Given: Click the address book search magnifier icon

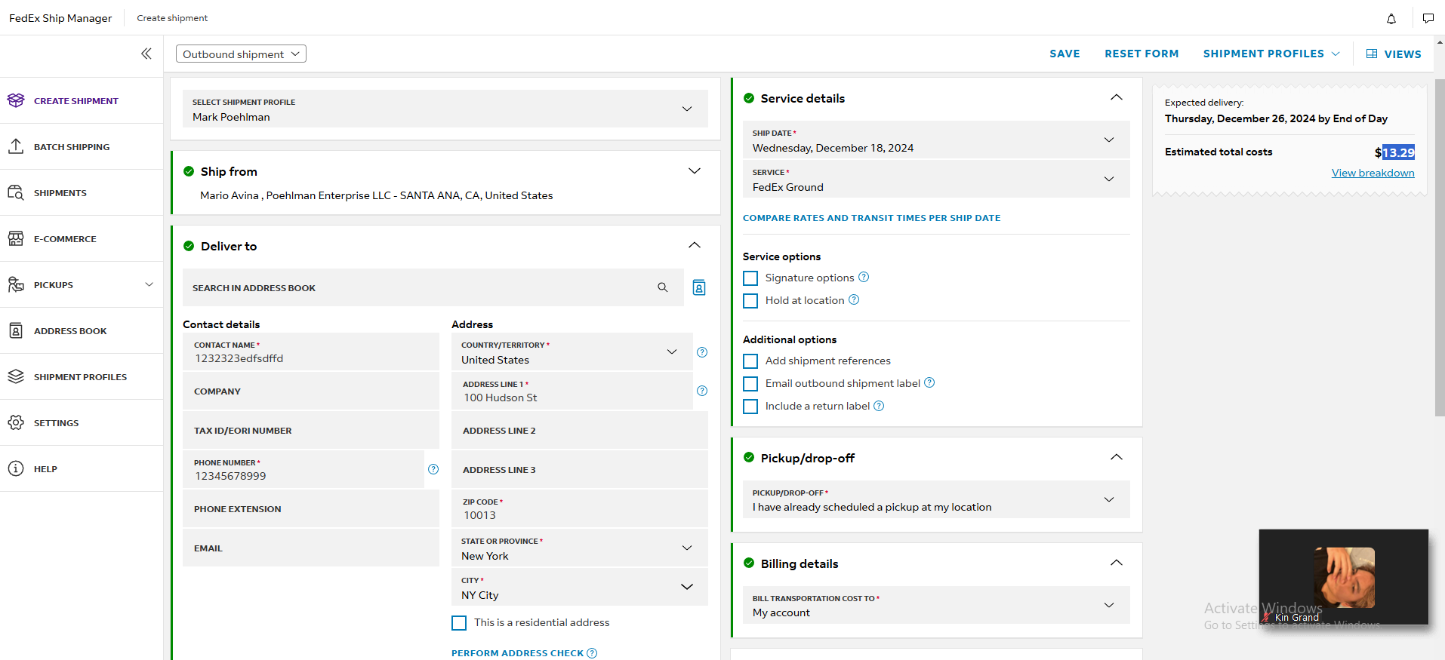Looking at the screenshot, I should pyautogui.click(x=663, y=287).
